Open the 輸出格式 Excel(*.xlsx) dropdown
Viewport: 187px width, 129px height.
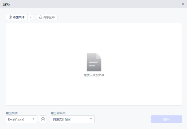(x=21, y=119)
